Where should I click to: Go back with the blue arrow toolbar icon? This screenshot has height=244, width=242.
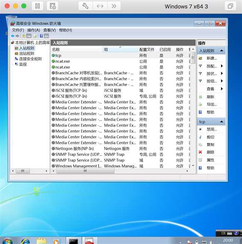[12, 36]
